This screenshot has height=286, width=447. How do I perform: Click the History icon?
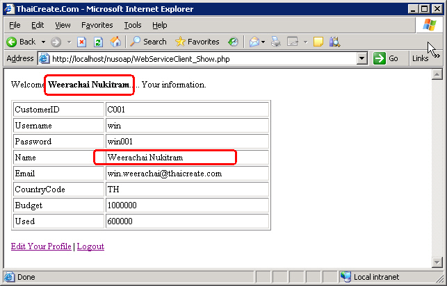coord(233,42)
